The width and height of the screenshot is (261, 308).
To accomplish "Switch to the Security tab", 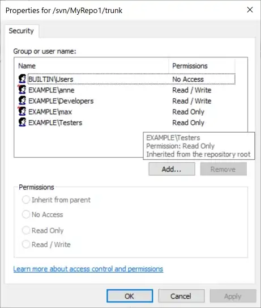I will pyautogui.click(x=22, y=31).
